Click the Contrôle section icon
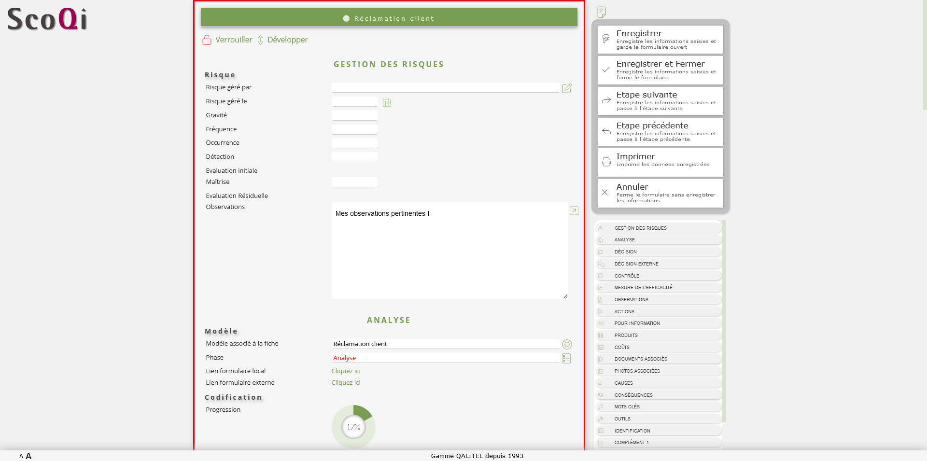Screen dimensions: 927x461 coord(601,276)
